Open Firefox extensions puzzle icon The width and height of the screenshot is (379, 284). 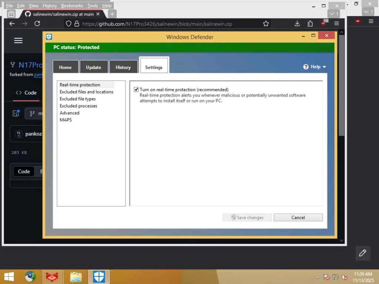click(x=310, y=24)
